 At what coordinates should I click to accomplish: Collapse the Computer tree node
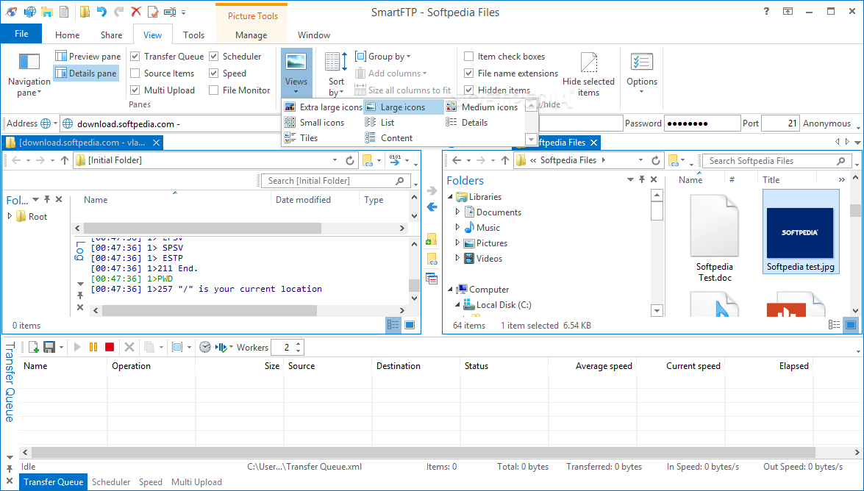(x=450, y=290)
